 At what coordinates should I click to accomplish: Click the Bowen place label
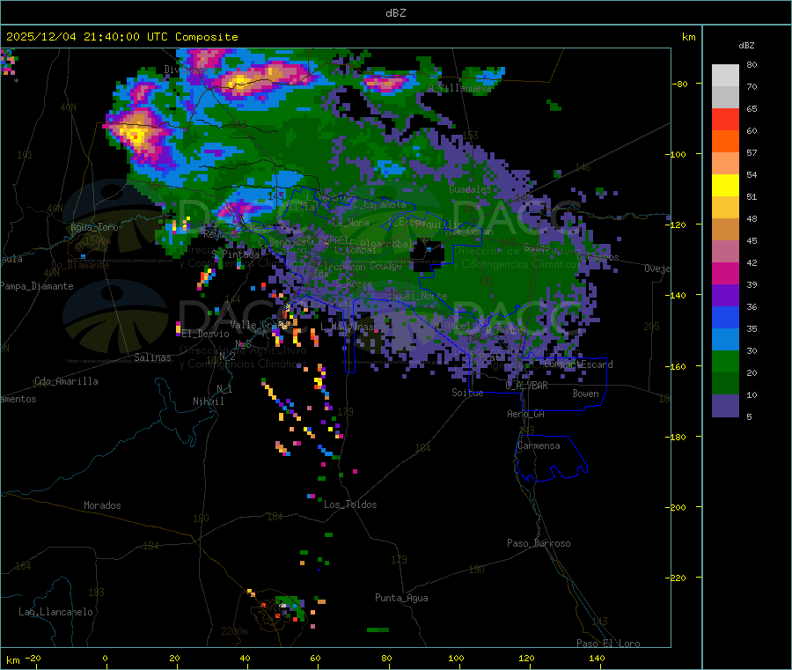585,393
